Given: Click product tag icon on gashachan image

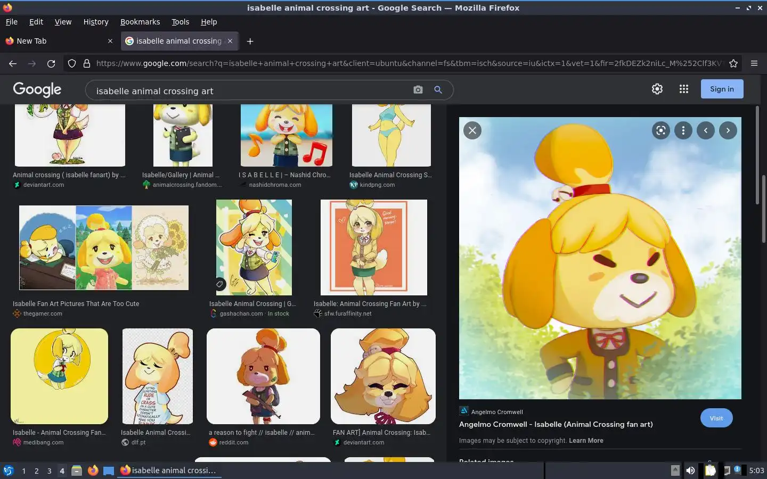Looking at the screenshot, I should (219, 284).
